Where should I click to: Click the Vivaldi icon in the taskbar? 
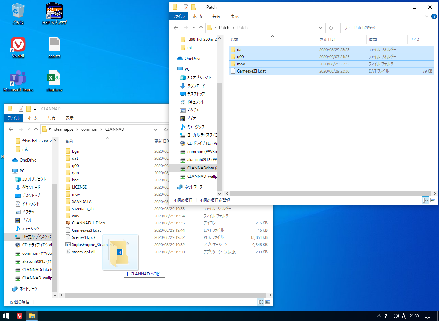[20, 316]
